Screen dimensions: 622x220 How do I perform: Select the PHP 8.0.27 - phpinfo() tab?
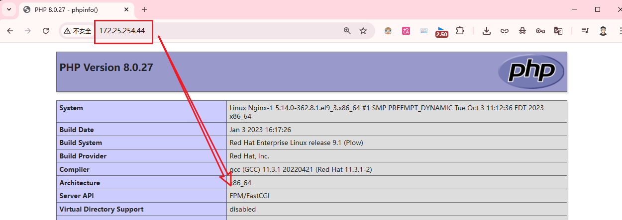(x=76, y=9)
